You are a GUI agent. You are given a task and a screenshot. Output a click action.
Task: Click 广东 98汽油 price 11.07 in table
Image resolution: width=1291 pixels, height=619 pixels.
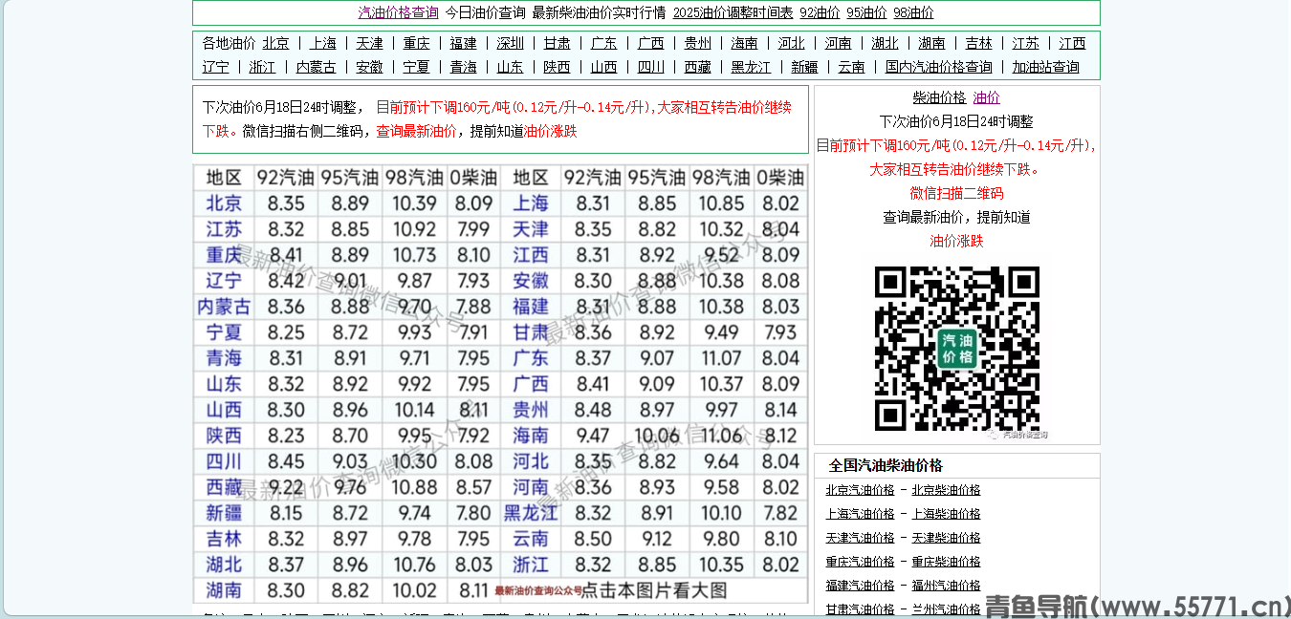[x=721, y=358]
